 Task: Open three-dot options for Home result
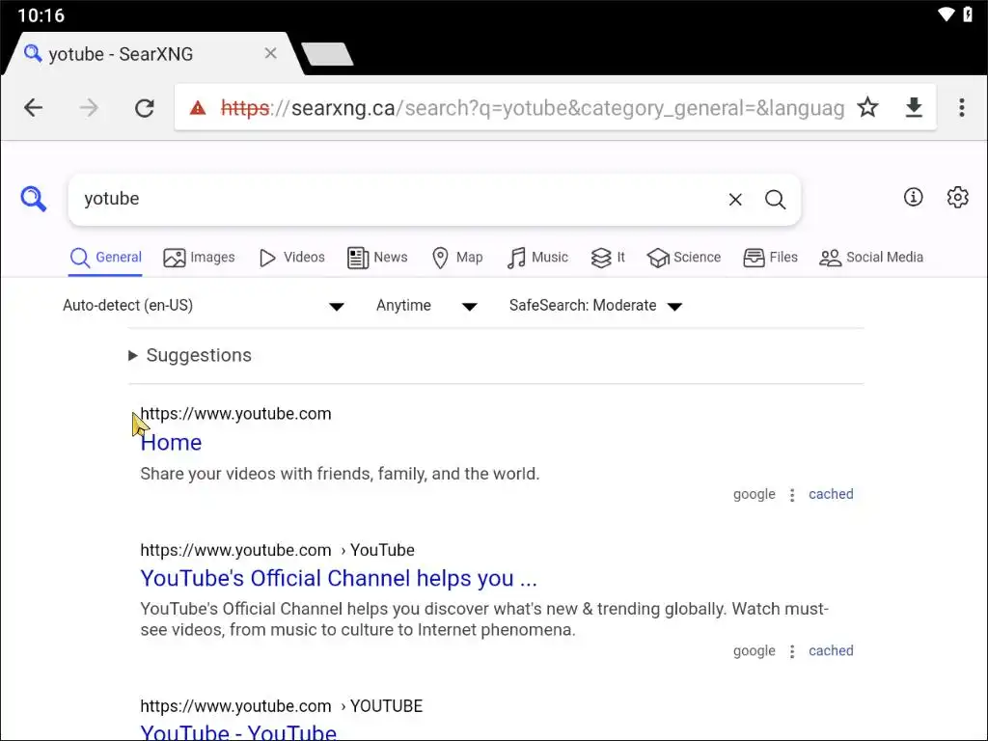point(792,495)
